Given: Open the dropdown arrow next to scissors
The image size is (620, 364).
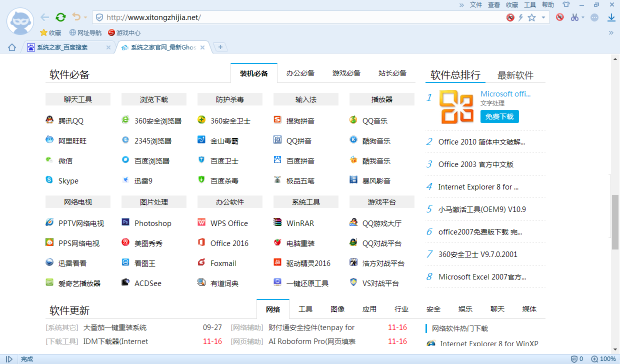Looking at the screenshot, I should [x=583, y=17].
